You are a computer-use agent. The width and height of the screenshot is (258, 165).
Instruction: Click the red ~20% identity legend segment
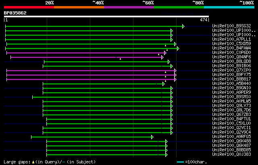point(29,7)
